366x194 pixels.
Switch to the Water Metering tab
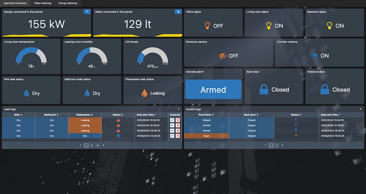[43, 3]
